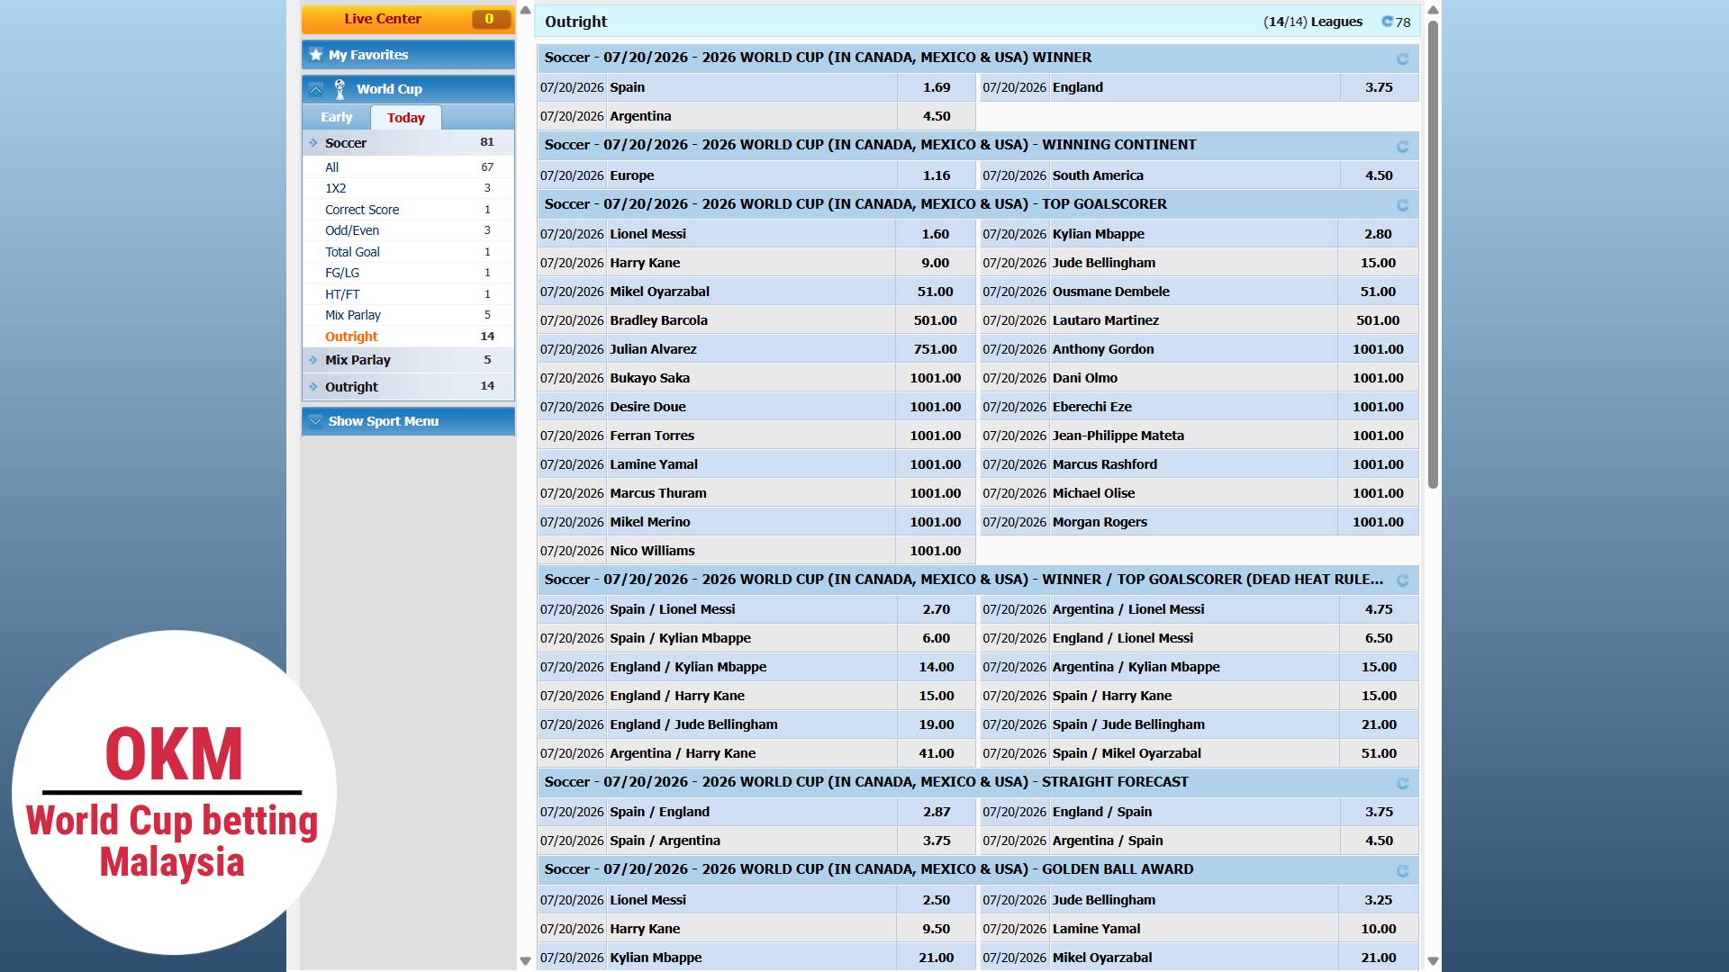Click the Outright page heading
This screenshot has height=972, width=1729.
point(576,22)
